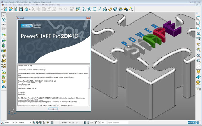Click the Copy icon in the toolbar
The width and height of the screenshot is (202, 126).
[39, 9]
